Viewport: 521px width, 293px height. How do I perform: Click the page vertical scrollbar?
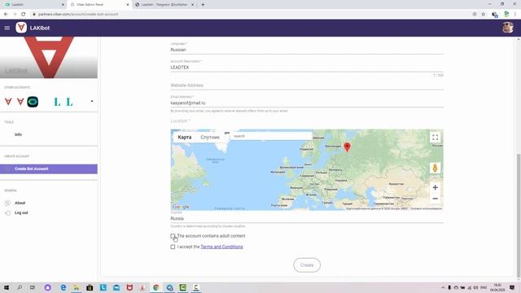[519, 215]
